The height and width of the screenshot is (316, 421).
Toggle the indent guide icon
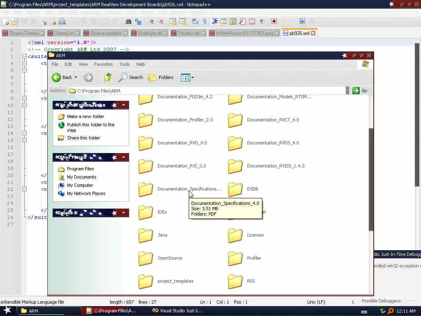(215, 22)
